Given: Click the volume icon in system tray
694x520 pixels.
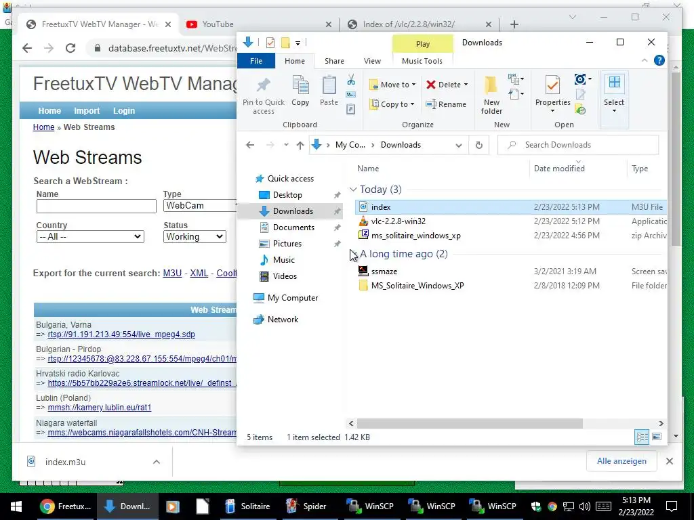Looking at the screenshot, I should [585, 506].
